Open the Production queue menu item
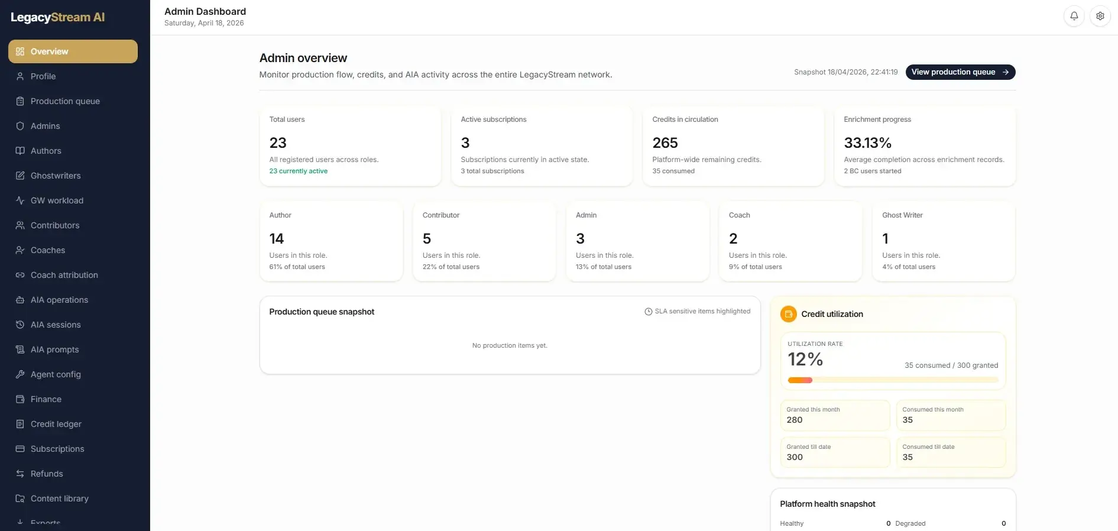 click(x=73, y=101)
